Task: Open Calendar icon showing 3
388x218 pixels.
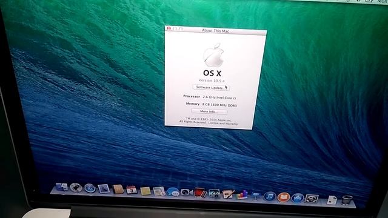Action: coord(132,190)
